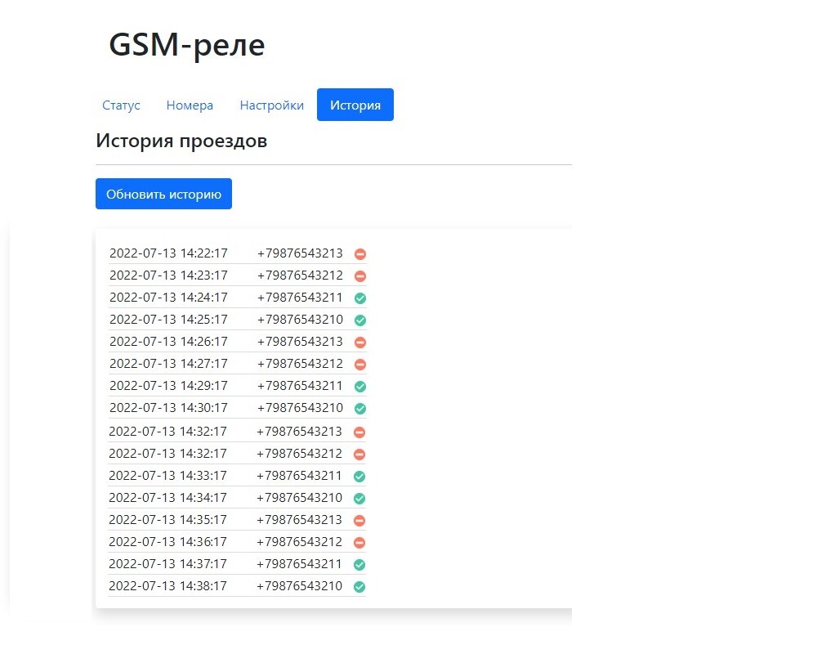Click the green check icon at 14:25:17
This screenshot has width=817, height=654.
point(360,320)
